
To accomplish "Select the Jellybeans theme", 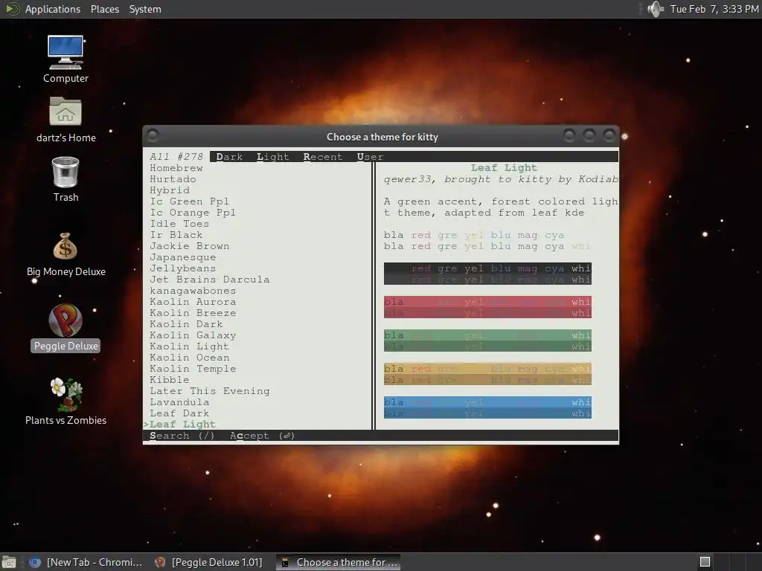I will coord(183,268).
